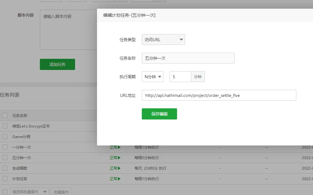Click the 每隔5分钟执行 schedule text

pyautogui.click(x=147, y=158)
